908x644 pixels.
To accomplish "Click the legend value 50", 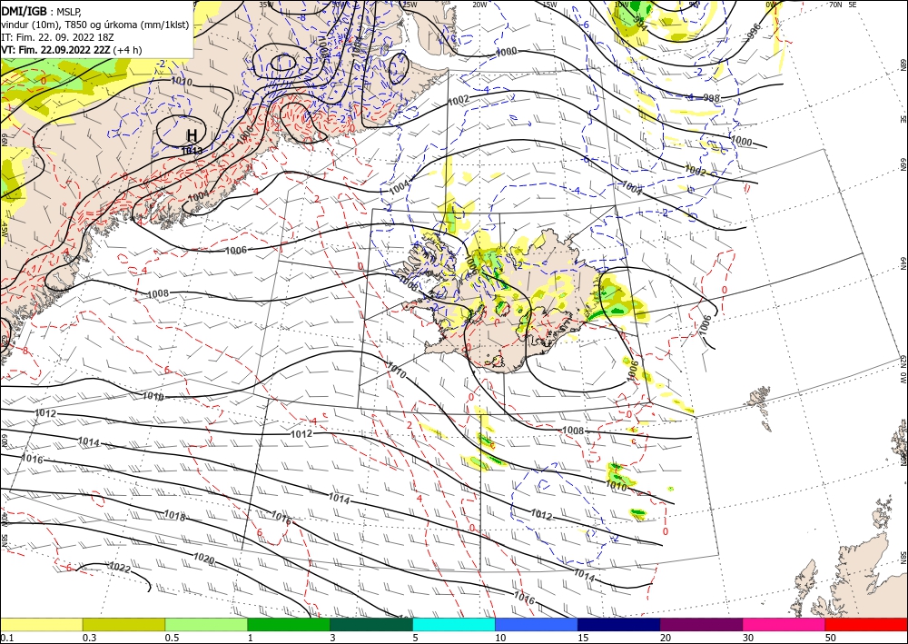I will [831, 638].
